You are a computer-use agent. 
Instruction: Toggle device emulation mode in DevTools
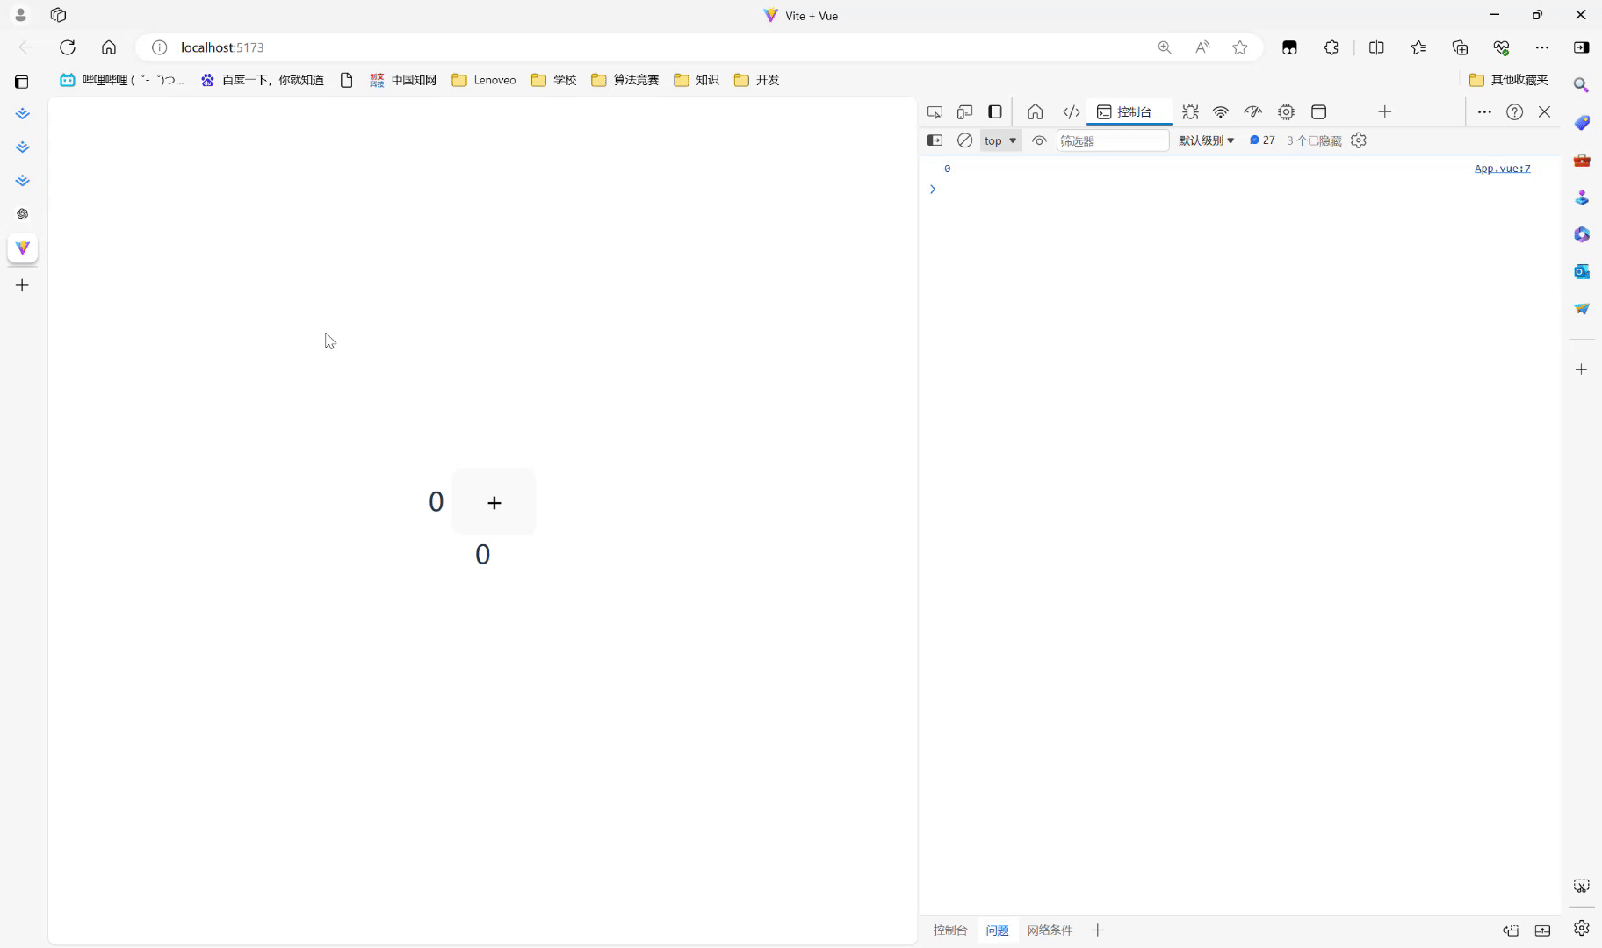pos(964,112)
